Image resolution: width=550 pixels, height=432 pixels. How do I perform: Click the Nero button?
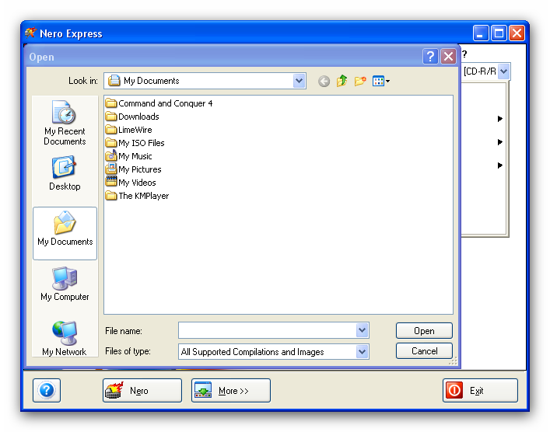point(142,390)
